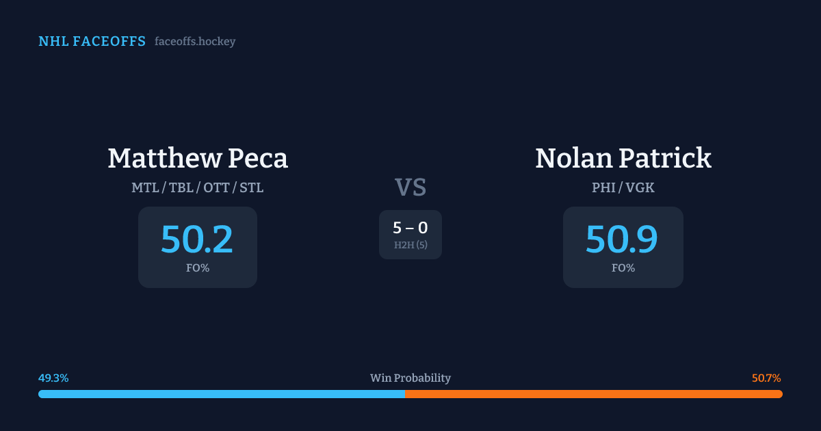
Task: Click the Win Probability caption
Action: (410, 378)
